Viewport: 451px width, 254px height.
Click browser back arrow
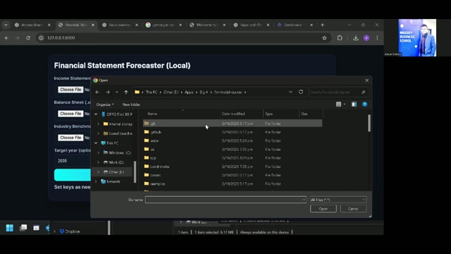(6, 37)
